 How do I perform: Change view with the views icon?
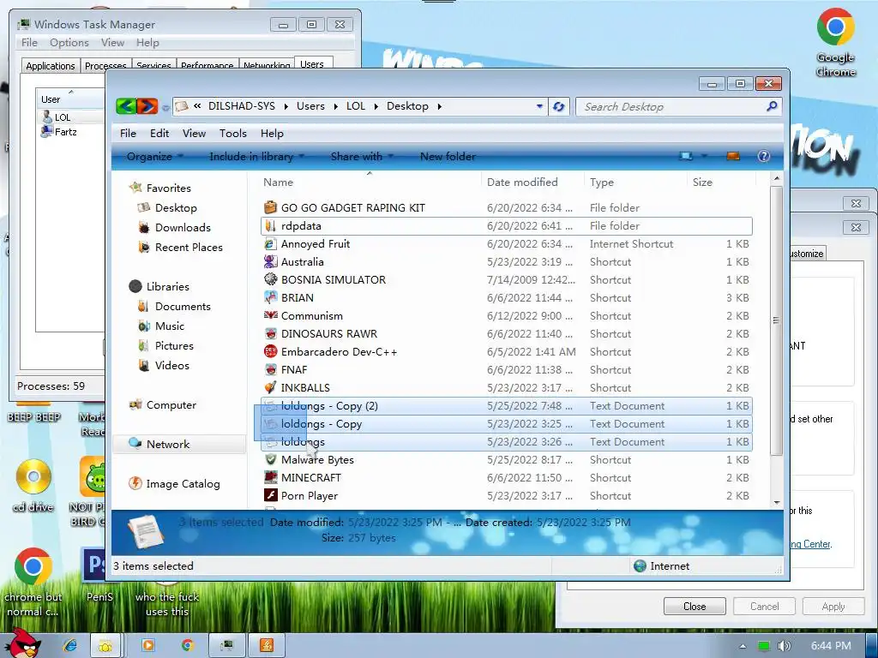(686, 156)
